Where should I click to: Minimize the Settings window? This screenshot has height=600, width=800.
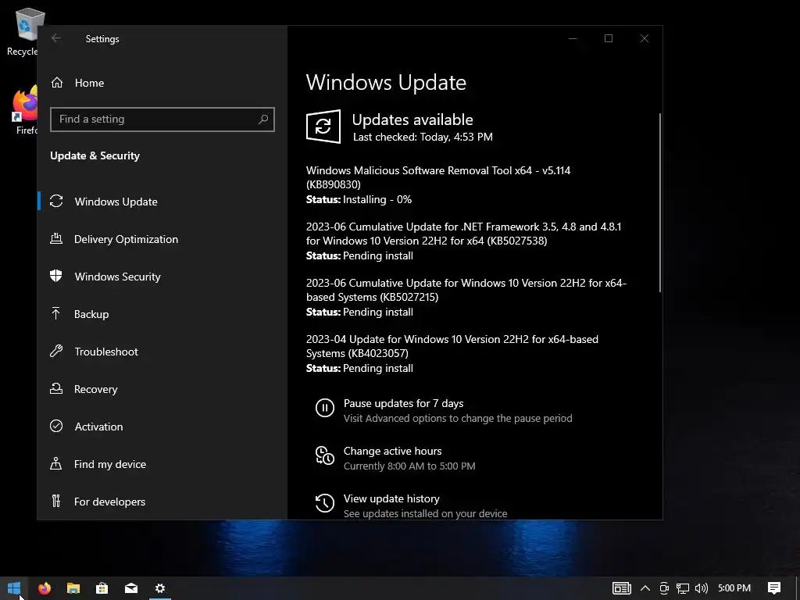pos(573,38)
